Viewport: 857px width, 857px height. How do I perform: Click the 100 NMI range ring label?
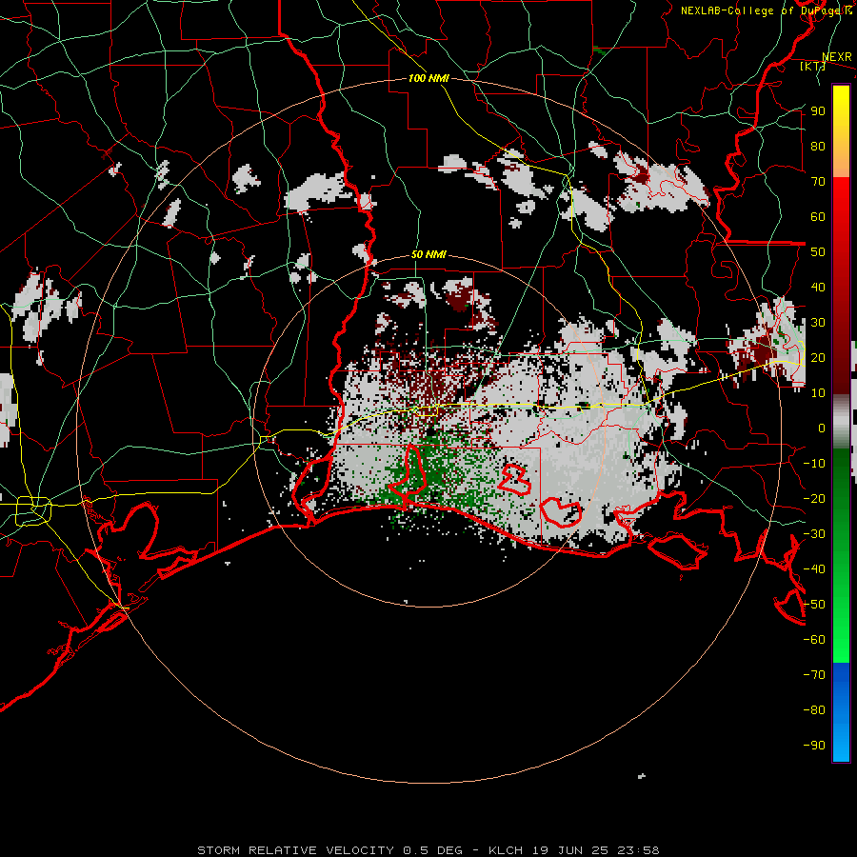coord(428,78)
